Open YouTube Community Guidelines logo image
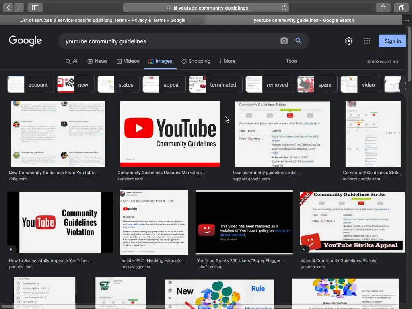Image resolution: width=412 pixels, height=309 pixels. (170, 134)
